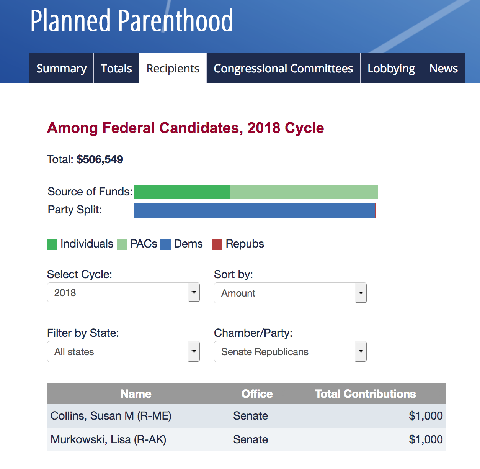Open the News tab

(x=444, y=68)
